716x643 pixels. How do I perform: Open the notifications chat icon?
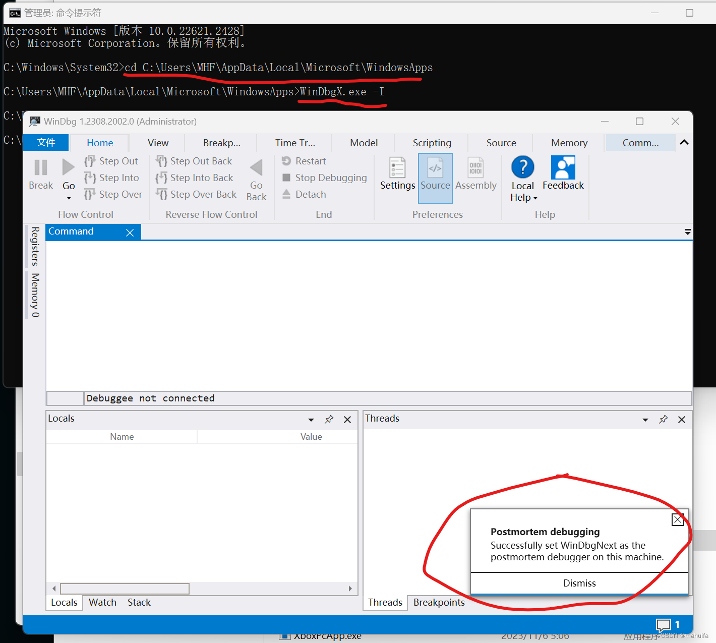pos(664,625)
